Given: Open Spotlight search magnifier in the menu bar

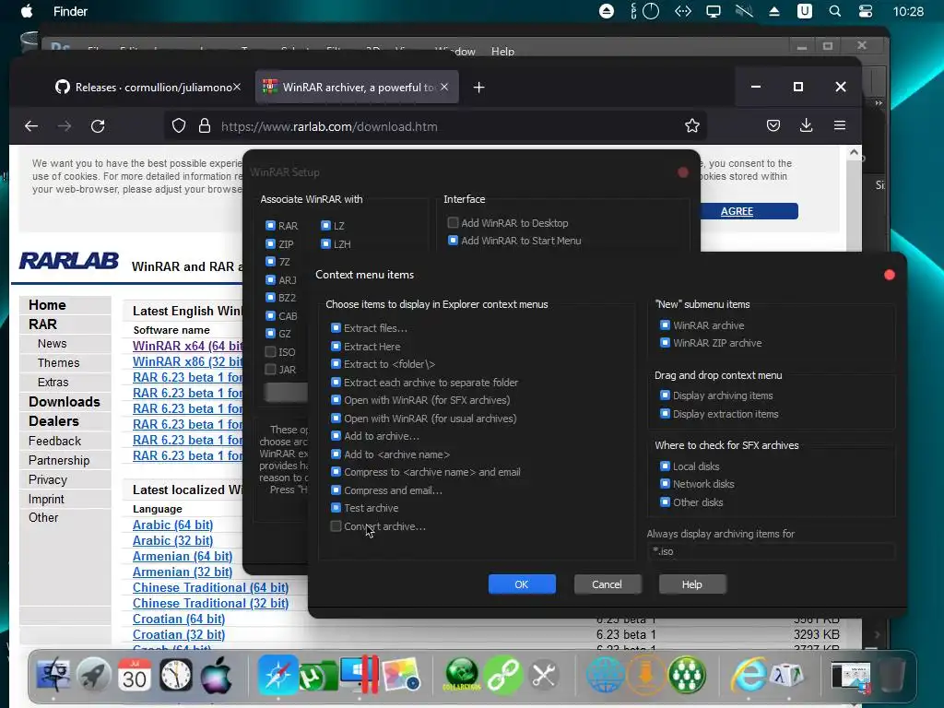Looking at the screenshot, I should pyautogui.click(x=835, y=11).
